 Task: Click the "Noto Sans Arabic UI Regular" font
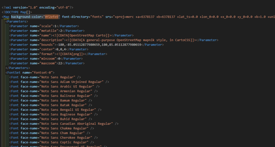[67, 86]
